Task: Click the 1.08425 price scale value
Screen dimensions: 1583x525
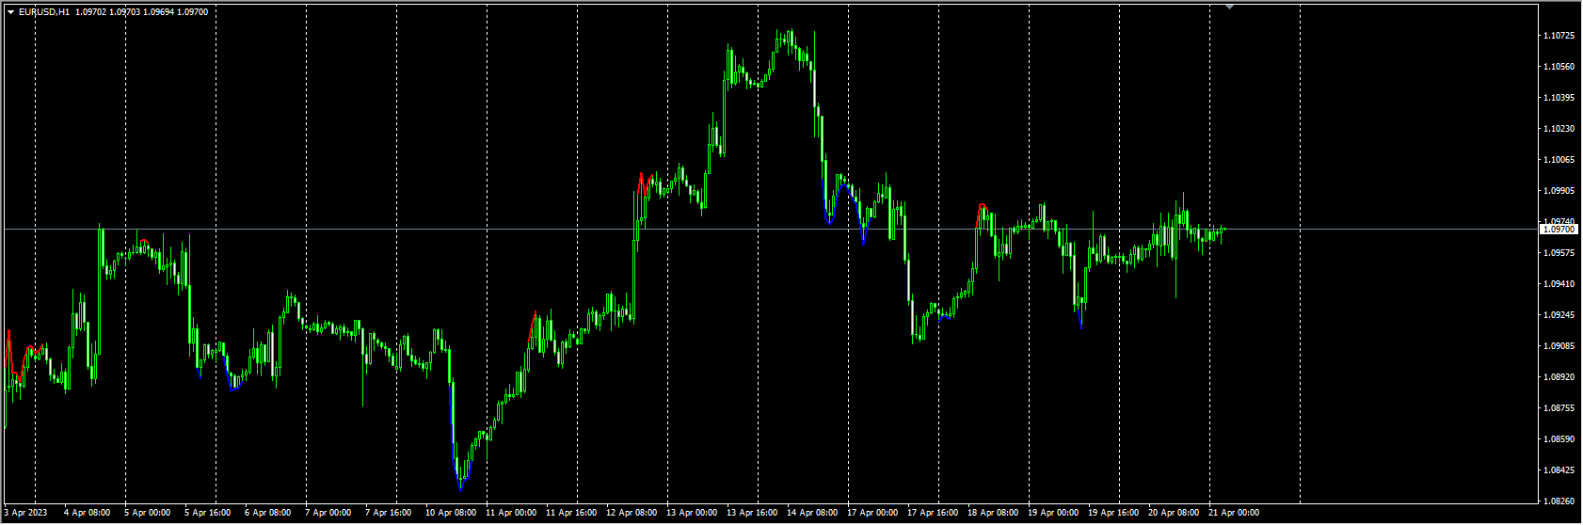Action: [x=1559, y=470]
